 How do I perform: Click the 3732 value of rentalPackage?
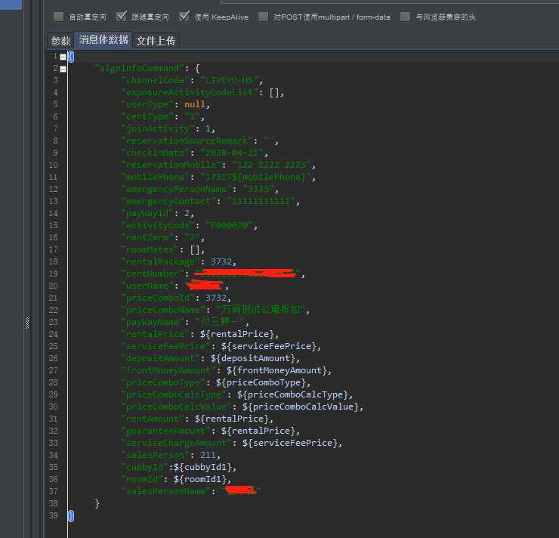(x=221, y=261)
